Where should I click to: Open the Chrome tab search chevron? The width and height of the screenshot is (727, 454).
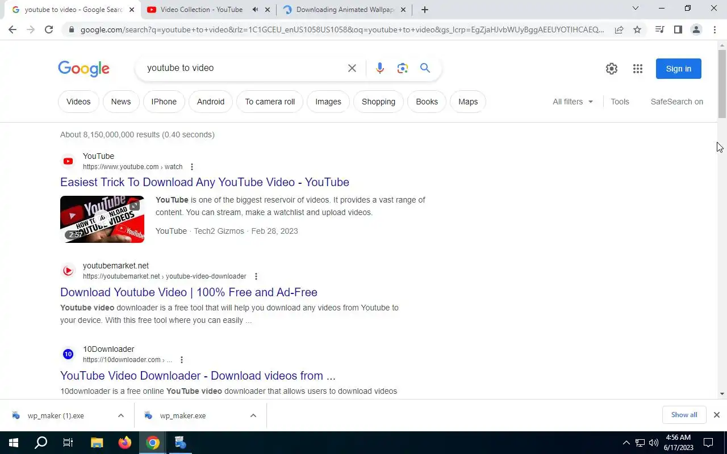(x=636, y=9)
